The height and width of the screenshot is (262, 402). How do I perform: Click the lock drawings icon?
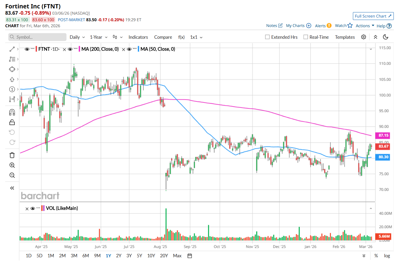[12, 122]
